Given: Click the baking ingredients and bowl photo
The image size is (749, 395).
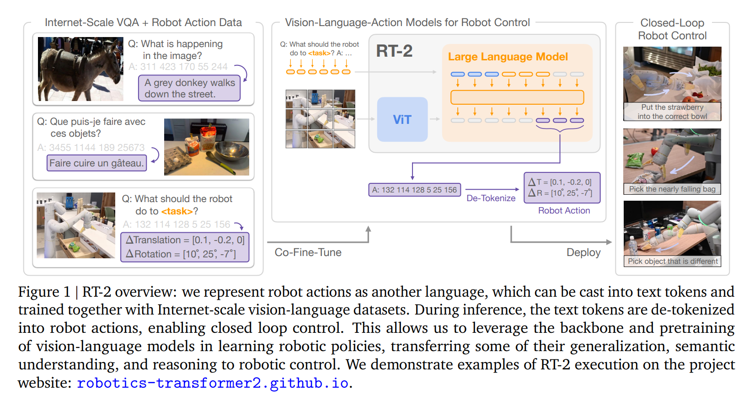Looking at the screenshot, I should tap(207, 147).
